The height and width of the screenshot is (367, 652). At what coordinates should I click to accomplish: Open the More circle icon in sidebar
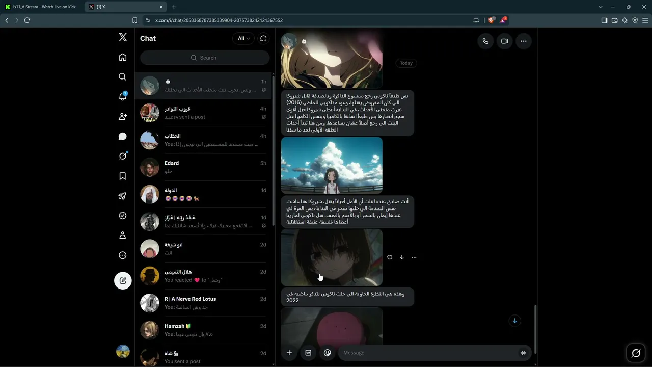click(x=123, y=255)
